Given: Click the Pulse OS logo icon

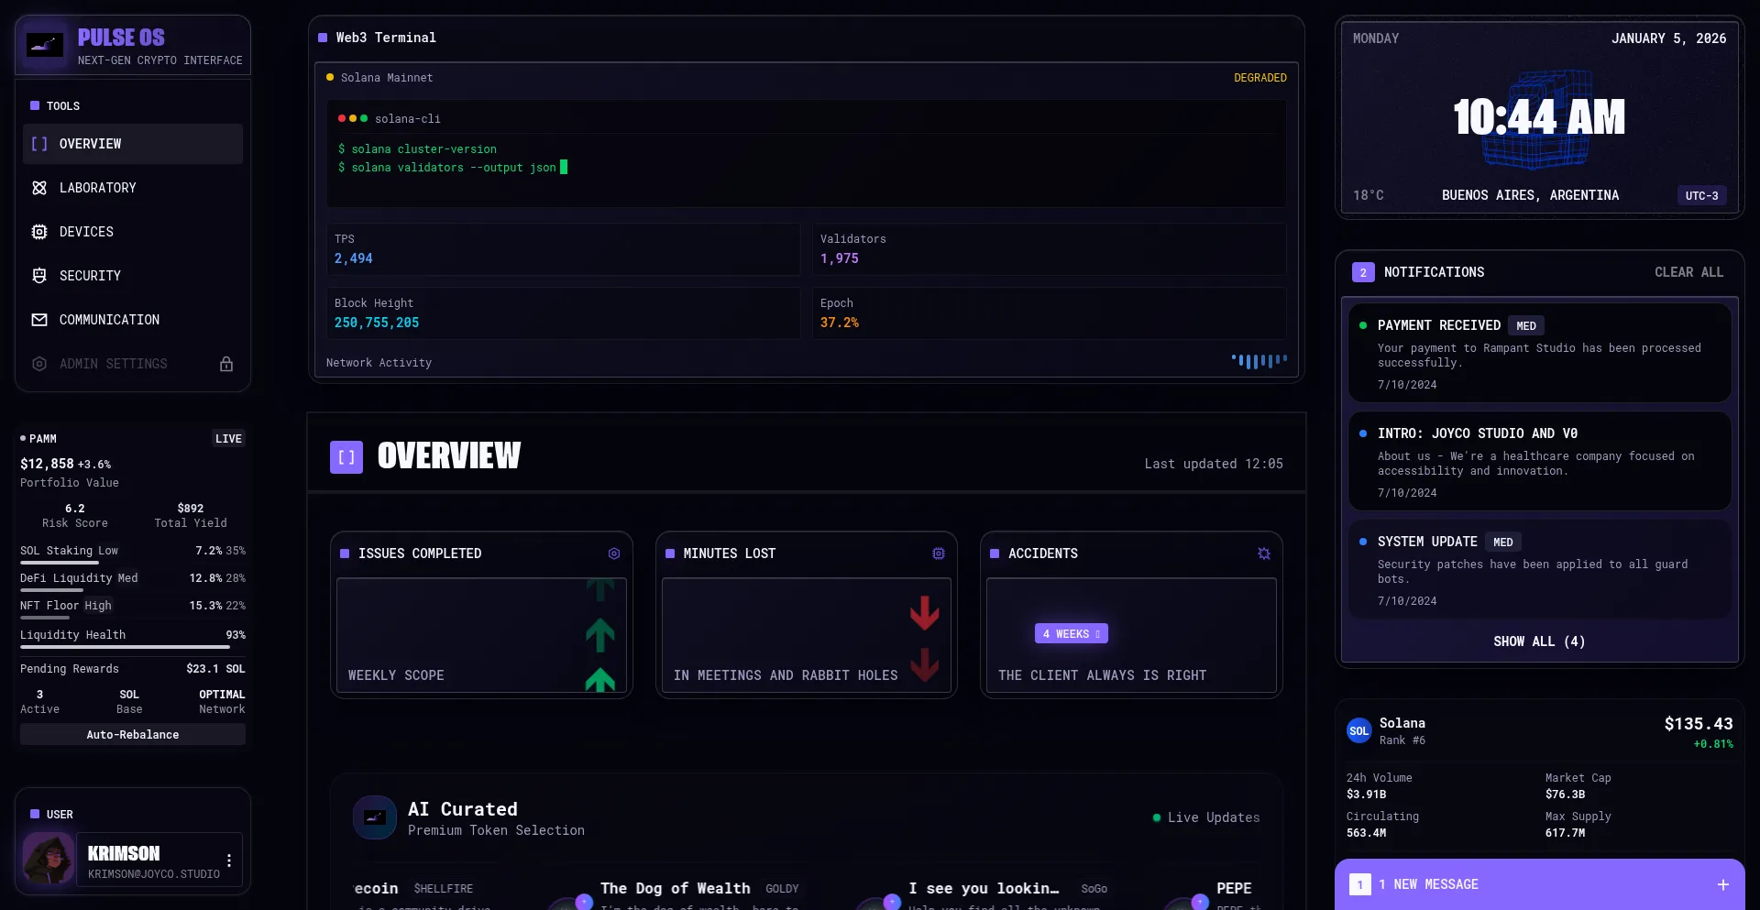Looking at the screenshot, I should click(44, 45).
